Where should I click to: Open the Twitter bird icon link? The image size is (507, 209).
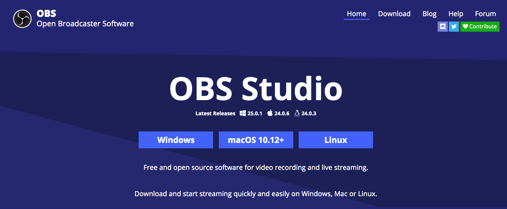coord(454,27)
